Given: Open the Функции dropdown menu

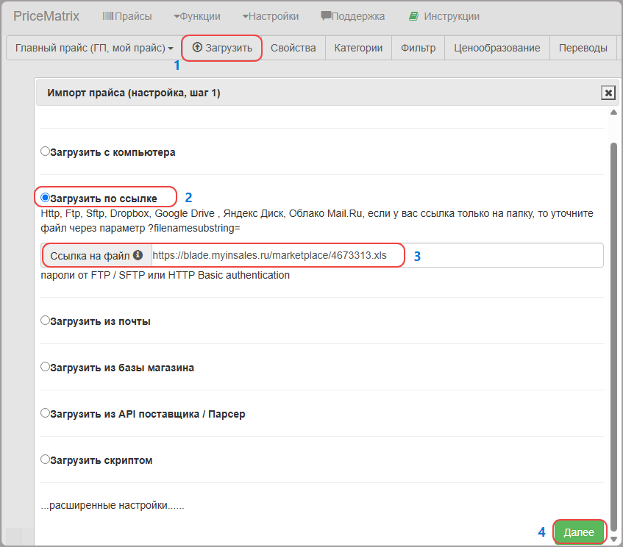Looking at the screenshot, I should tap(197, 16).
